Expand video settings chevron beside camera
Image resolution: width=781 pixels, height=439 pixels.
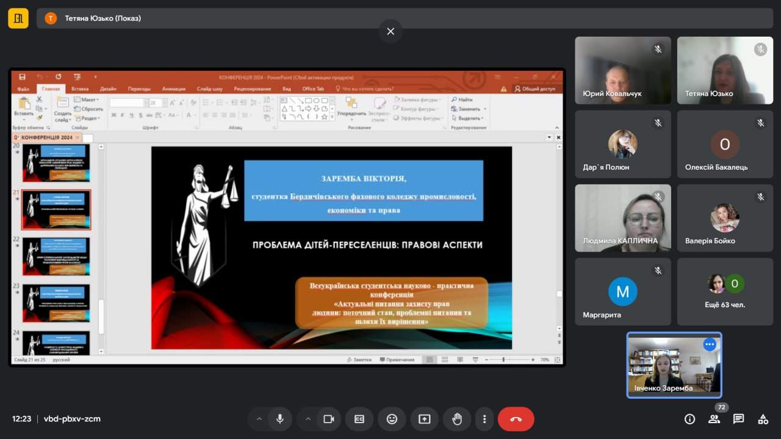[x=308, y=419]
